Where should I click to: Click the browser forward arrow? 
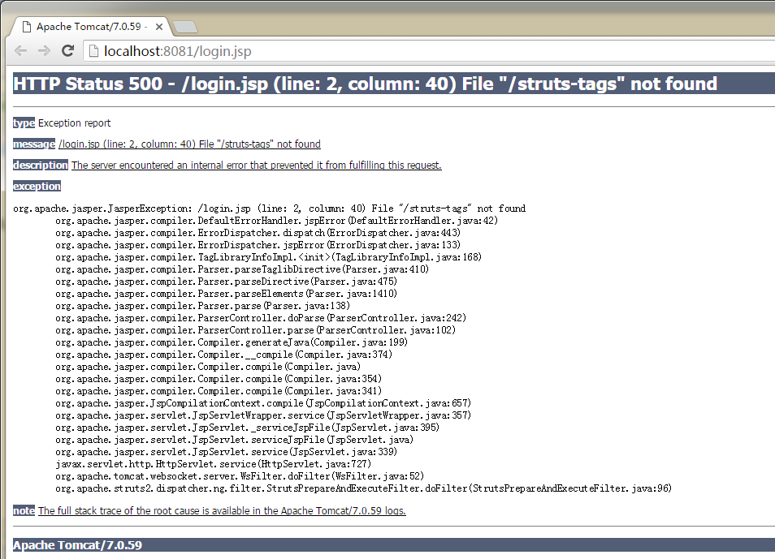pyautogui.click(x=45, y=51)
